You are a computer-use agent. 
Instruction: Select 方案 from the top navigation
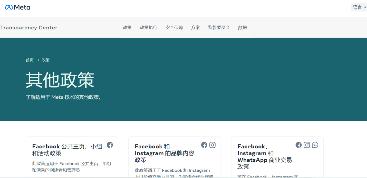pos(195,27)
